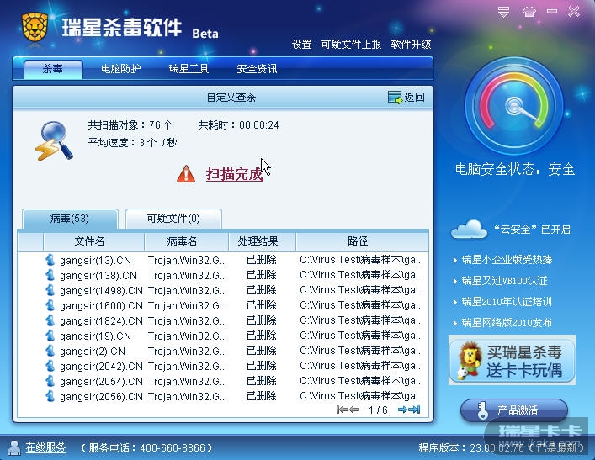Click the security status gauge dial
The width and height of the screenshot is (595, 460).
pyautogui.click(x=514, y=106)
